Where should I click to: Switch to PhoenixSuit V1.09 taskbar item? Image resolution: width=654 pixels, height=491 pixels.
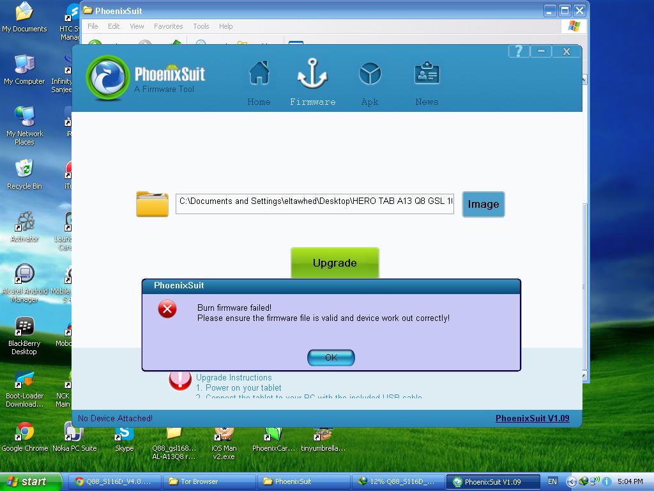point(493,481)
